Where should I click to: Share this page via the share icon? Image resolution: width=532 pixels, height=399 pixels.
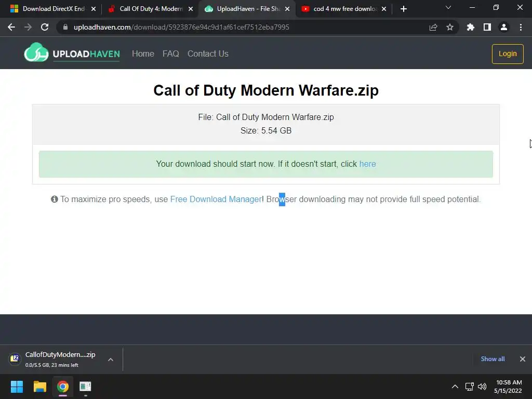point(433,27)
